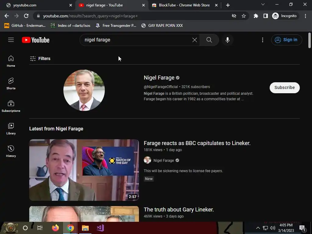This screenshot has height=234, width=312.
Task: Open File Explorer from taskbar
Action: (85, 228)
